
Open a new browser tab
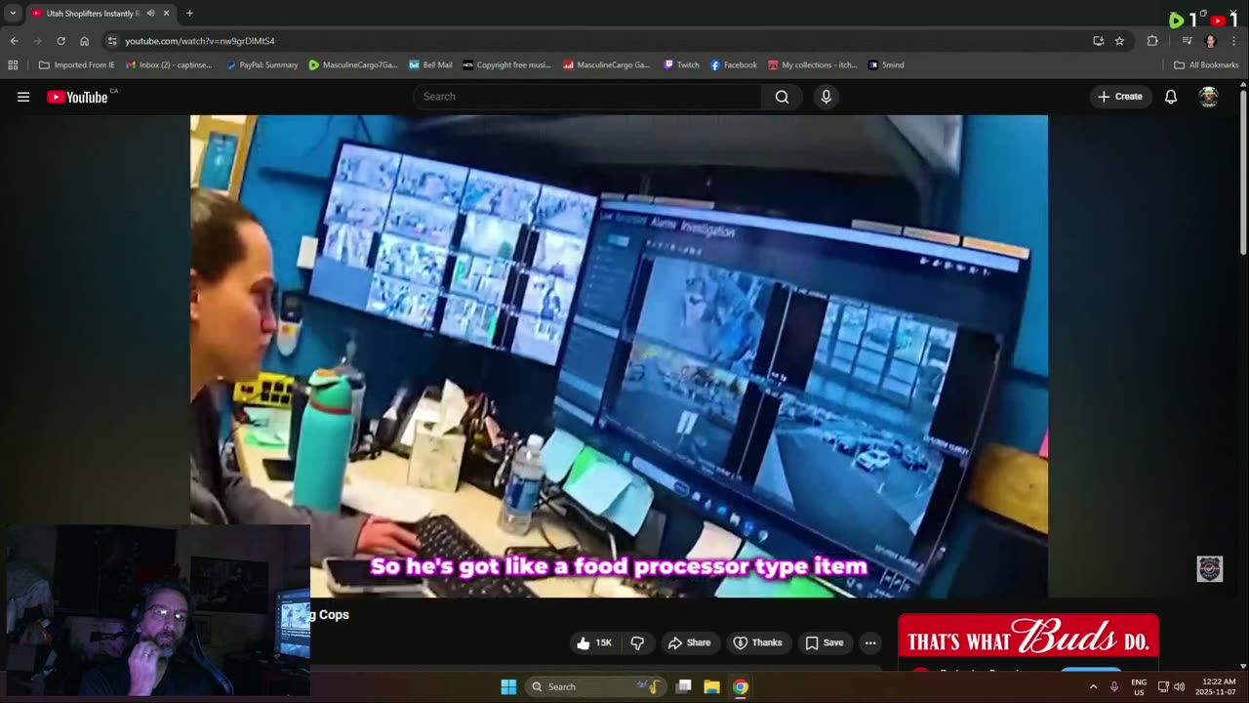[x=189, y=13]
